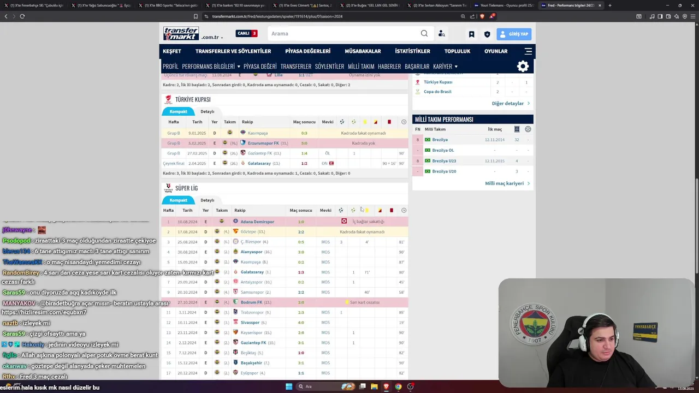Open the 1:2 result versus Galatasaray
The height and width of the screenshot is (393, 699).
pyautogui.click(x=304, y=163)
